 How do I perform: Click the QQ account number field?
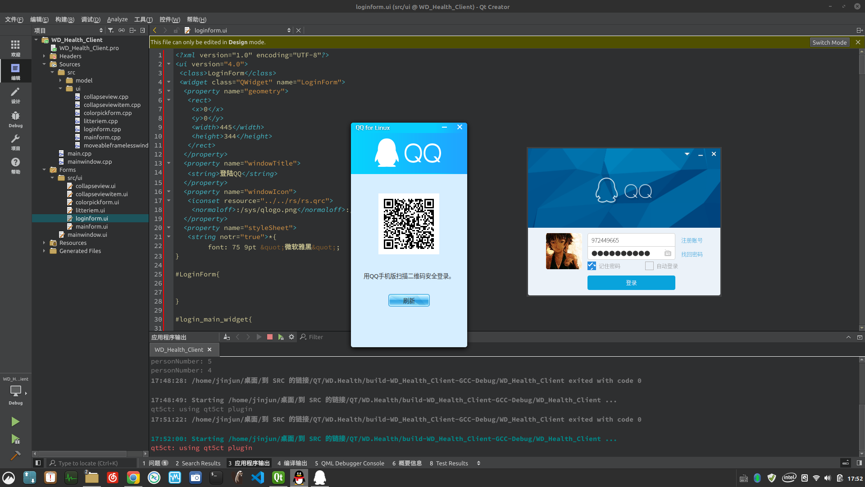pyautogui.click(x=631, y=240)
